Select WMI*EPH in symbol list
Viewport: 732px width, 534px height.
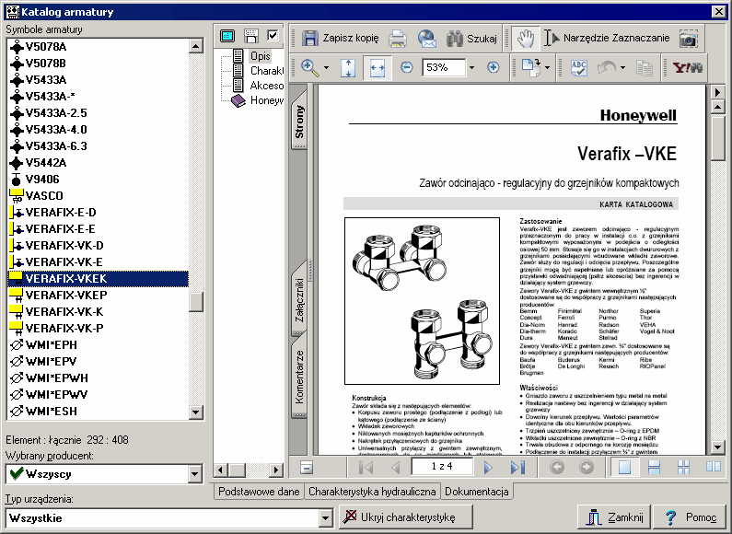(x=52, y=345)
